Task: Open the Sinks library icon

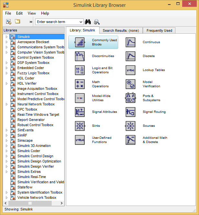Action: click(80, 126)
